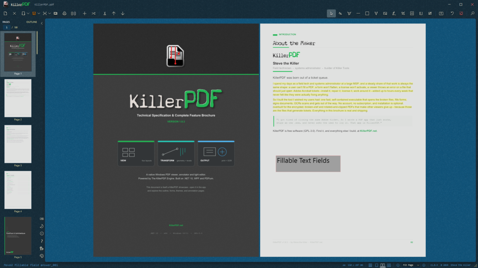Select the Page 2 thumbnail
This screenshot has width=478, height=268.
click(18, 98)
